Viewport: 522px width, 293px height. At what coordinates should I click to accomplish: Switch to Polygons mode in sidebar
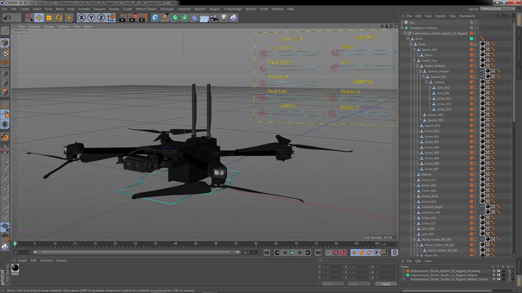pos(5,92)
